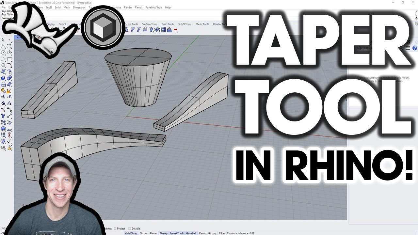
Task: Toggle Record History
Action: pyautogui.click(x=208, y=233)
